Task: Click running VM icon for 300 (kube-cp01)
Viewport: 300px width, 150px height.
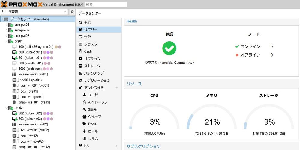Action: click(15, 52)
